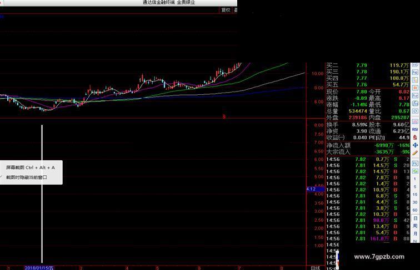Select the blue four-arrow move tool

tap(415, 145)
